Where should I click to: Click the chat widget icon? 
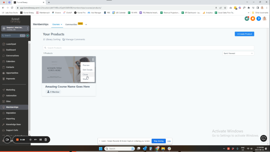[263, 138]
